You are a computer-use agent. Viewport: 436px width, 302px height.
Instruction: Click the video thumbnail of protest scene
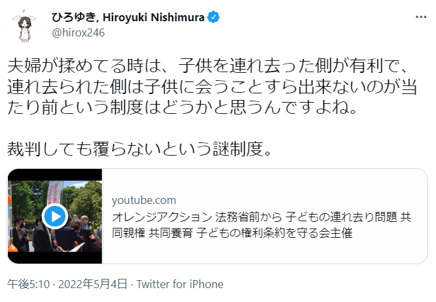(x=55, y=217)
